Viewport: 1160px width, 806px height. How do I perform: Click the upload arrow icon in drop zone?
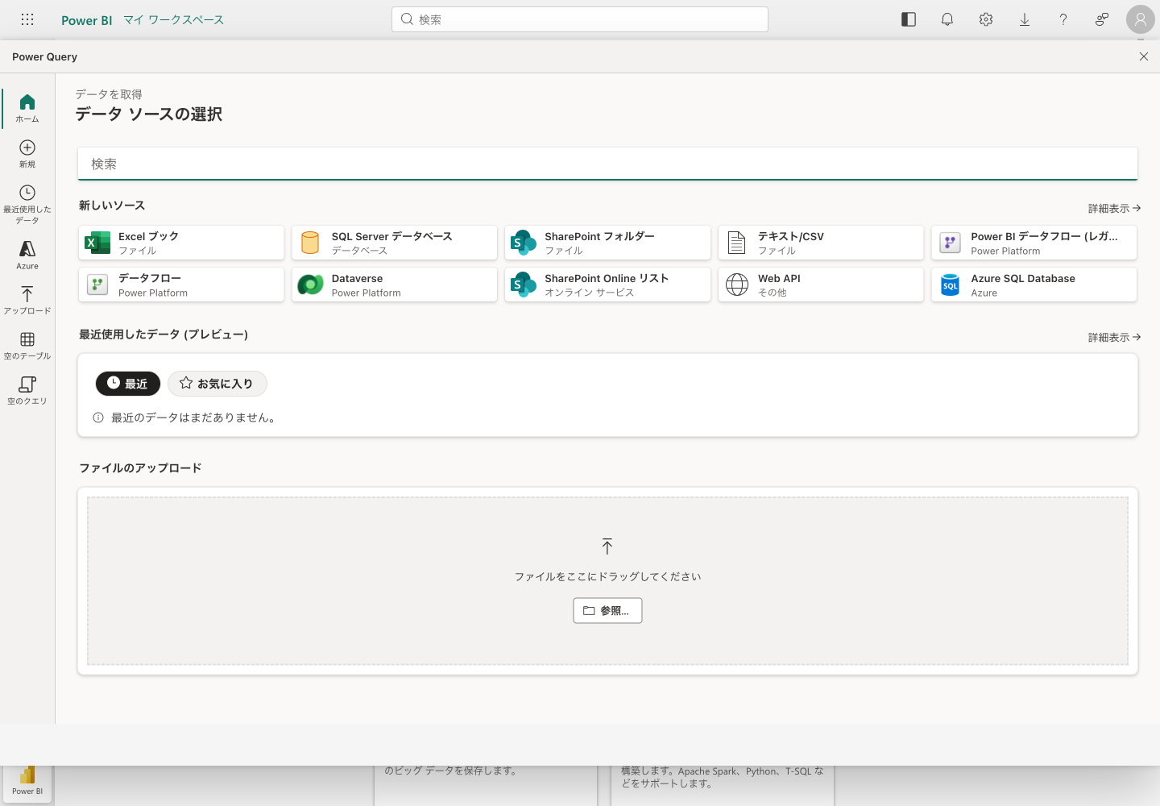(x=607, y=546)
